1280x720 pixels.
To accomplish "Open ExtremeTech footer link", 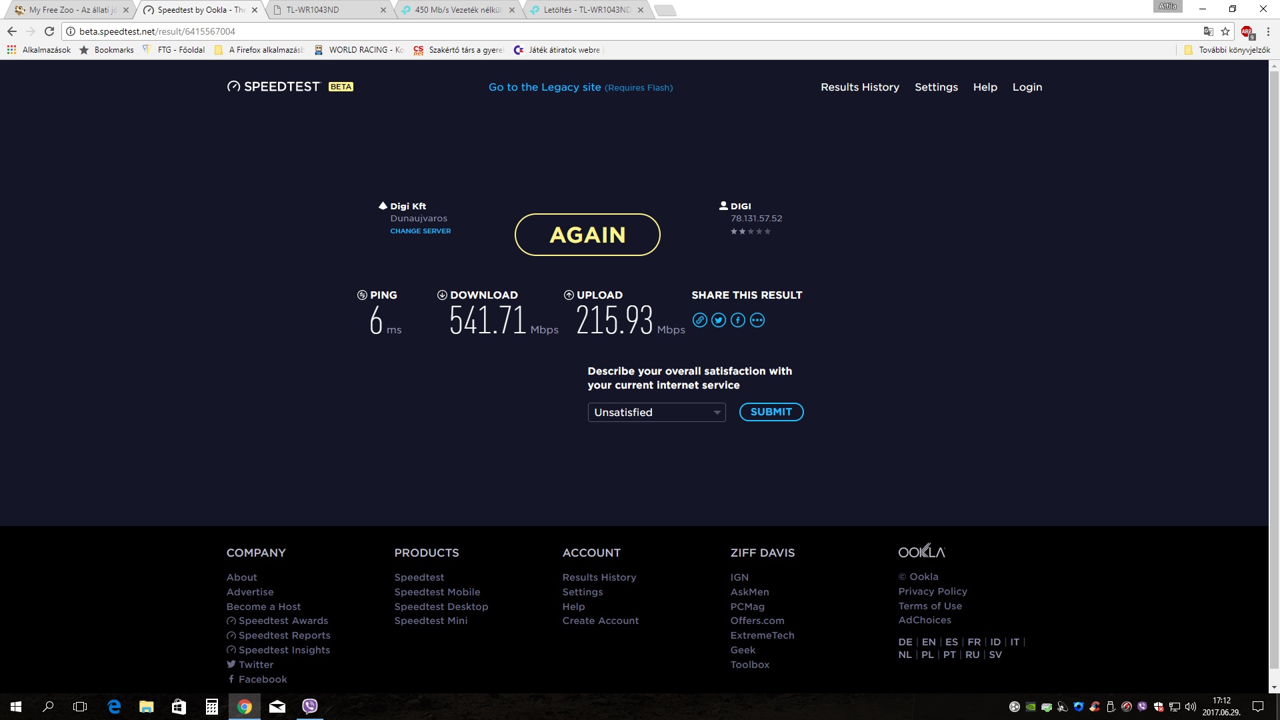I will click(x=763, y=635).
